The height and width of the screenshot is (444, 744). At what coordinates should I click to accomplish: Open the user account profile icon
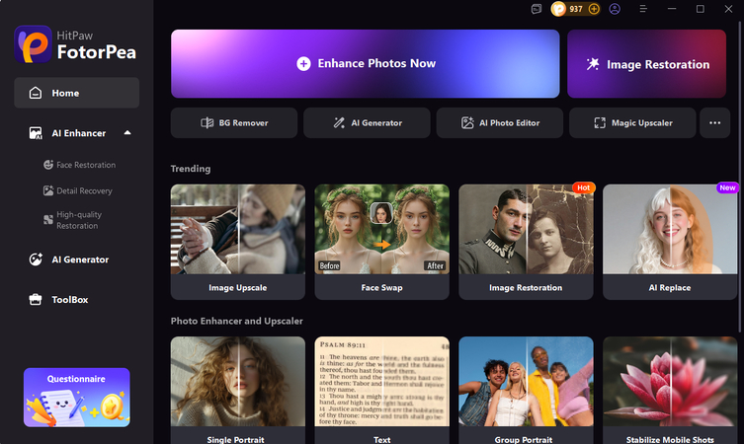pyautogui.click(x=615, y=9)
